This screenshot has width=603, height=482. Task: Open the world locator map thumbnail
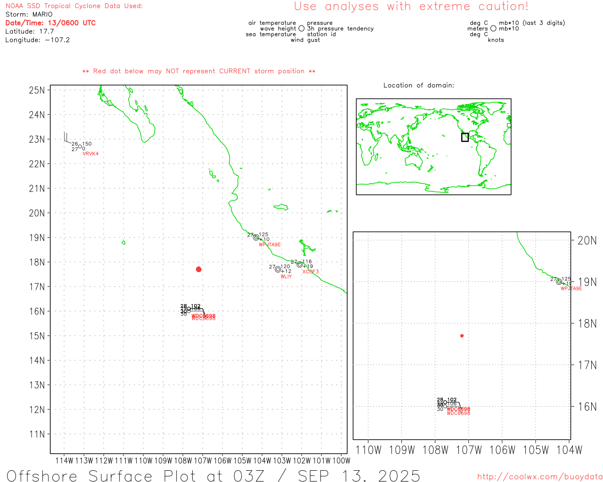[433, 146]
